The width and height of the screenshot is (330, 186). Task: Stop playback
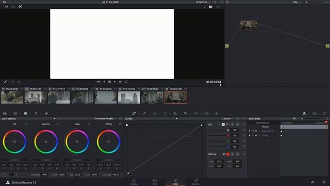coord(109,82)
